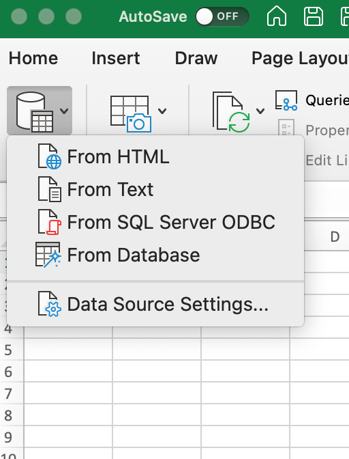Click the Data Source Settings gear icon
Viewport: 349px width, 459px height.
49,304
